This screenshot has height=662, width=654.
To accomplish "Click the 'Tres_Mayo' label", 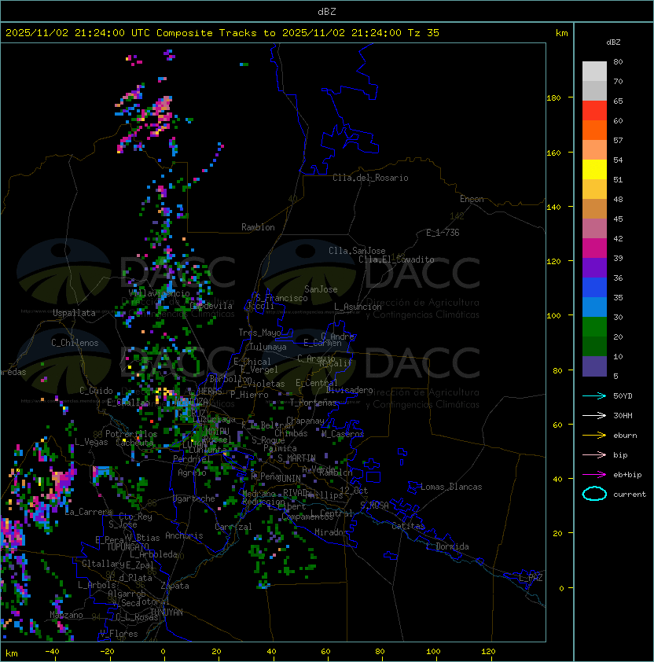I will click(259, 333).
